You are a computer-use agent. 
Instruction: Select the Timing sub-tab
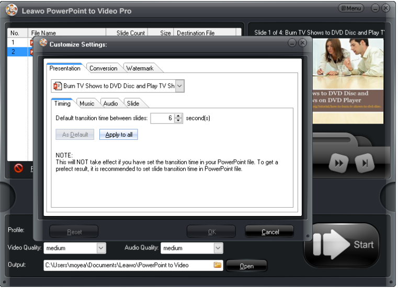(62, 104)
